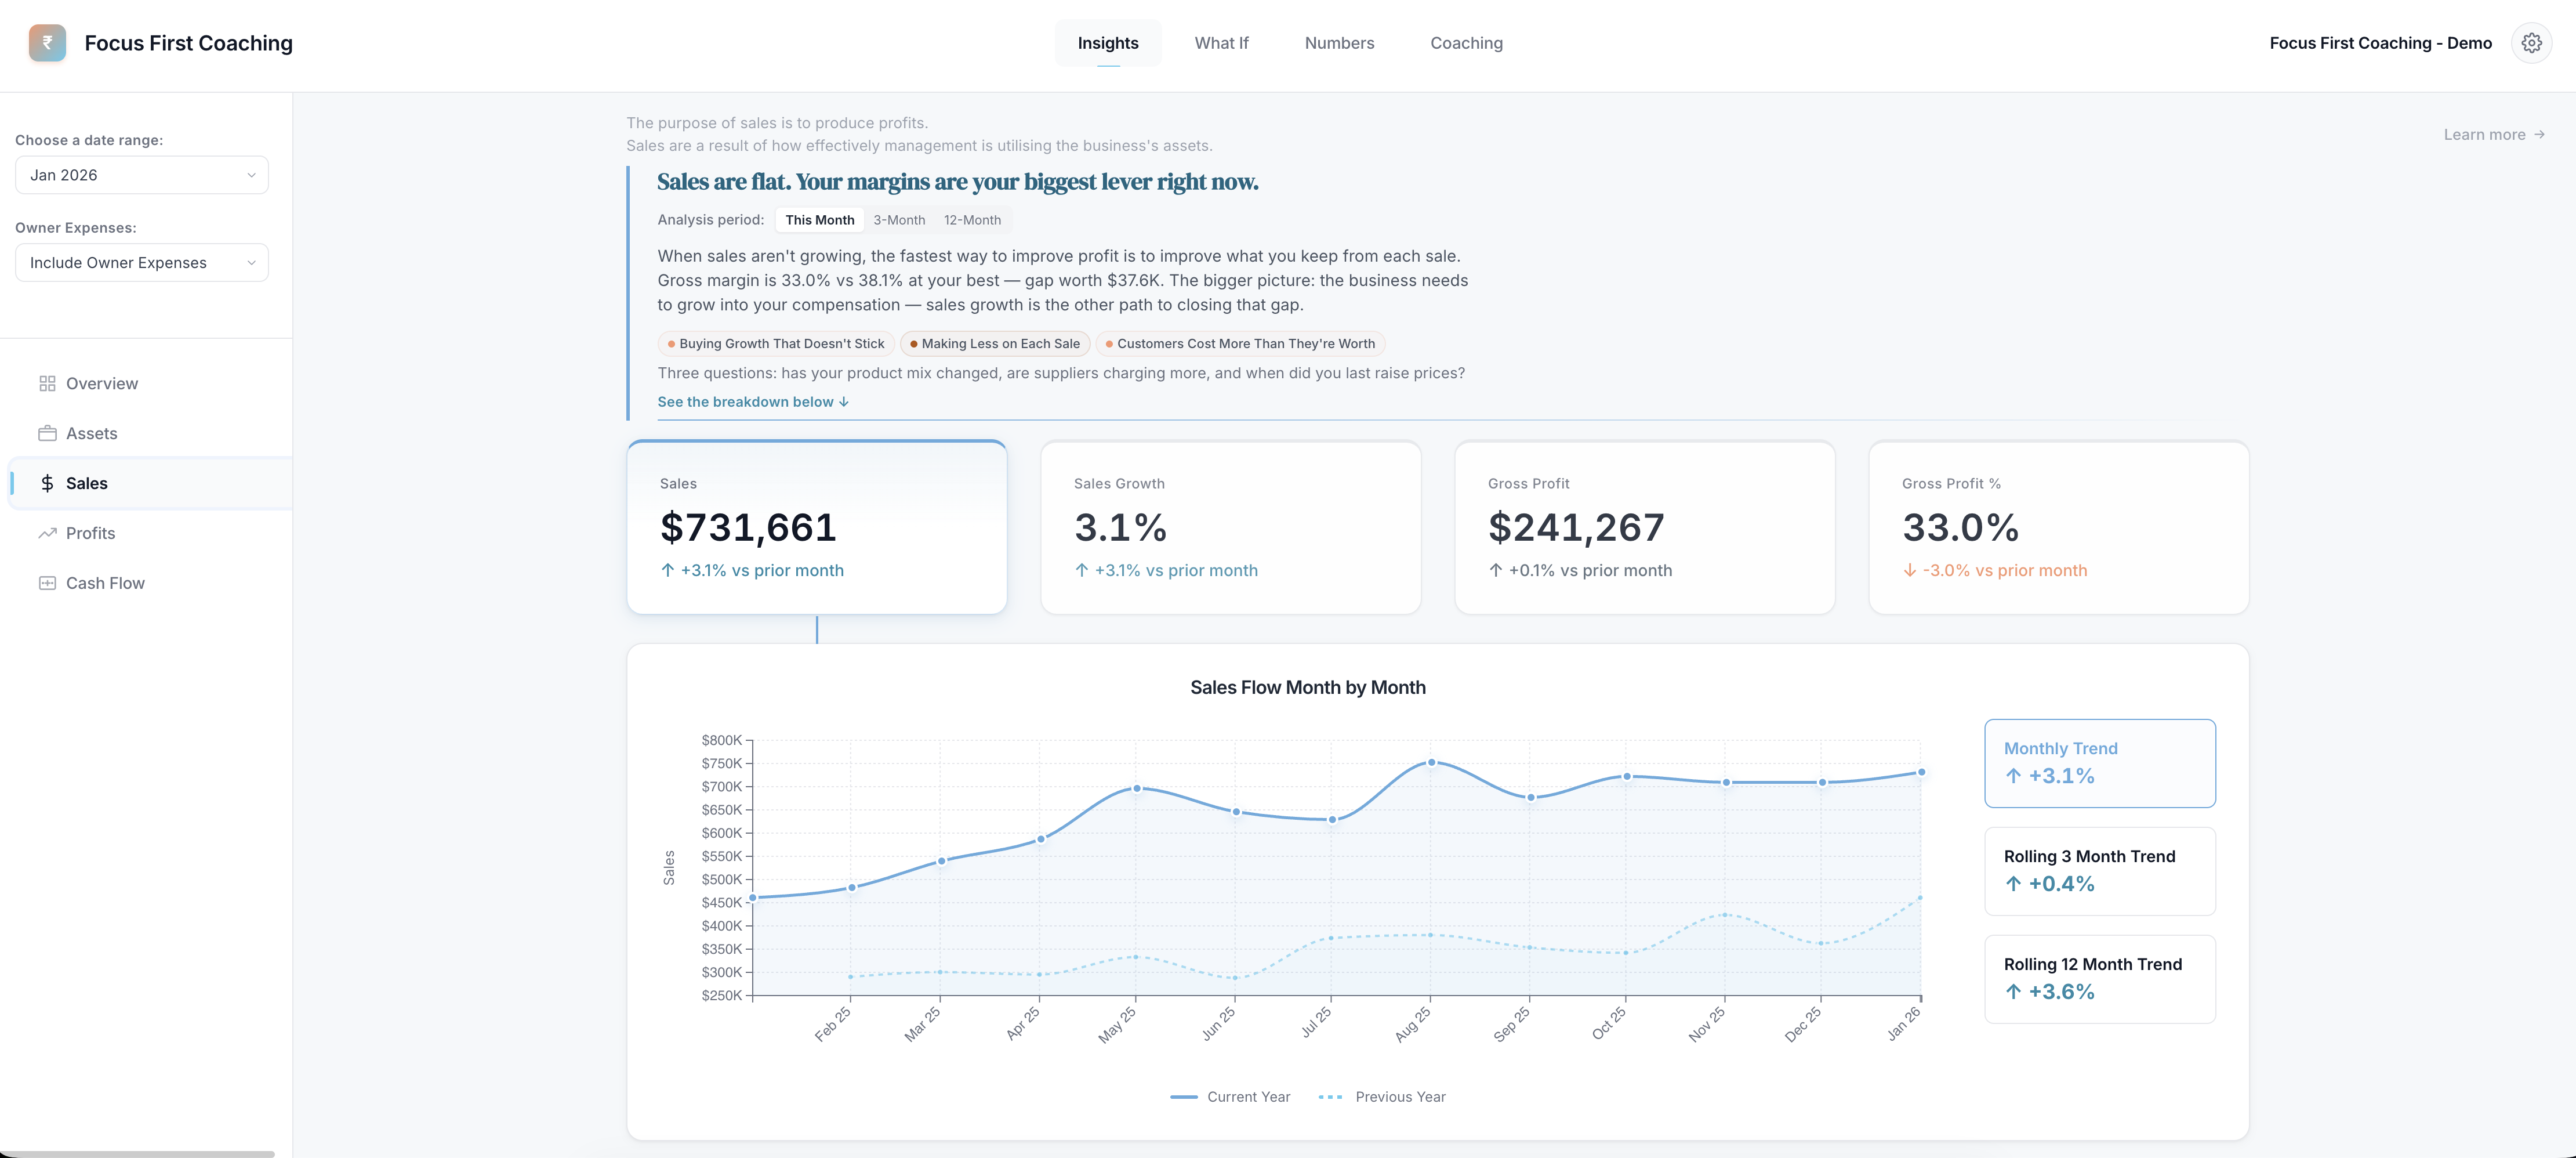Click the Sales dollar icon in sidebar
2576x1158 pixels.
click(x=47, y=483)
